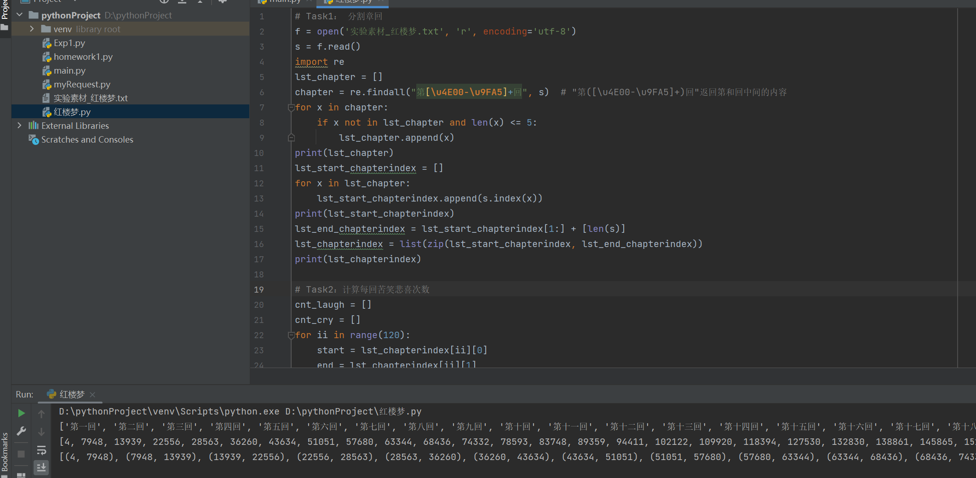The height and width of the screenshot is (478, 976).
Task: Click the down arrow in the Run console
Action: coord(41,432)
